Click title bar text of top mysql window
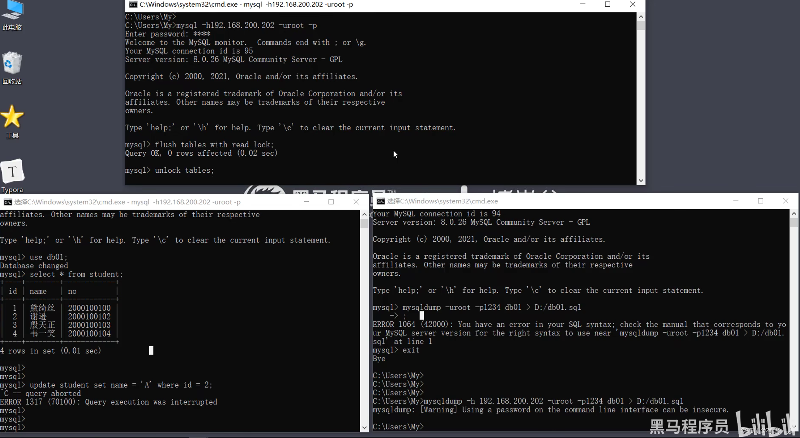This screenshot has width=800, height=438. [x=246, y=5]
